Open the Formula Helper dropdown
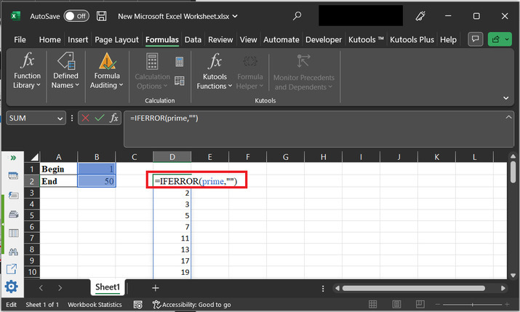The image size is (520, 312). (x=249, y=72)
